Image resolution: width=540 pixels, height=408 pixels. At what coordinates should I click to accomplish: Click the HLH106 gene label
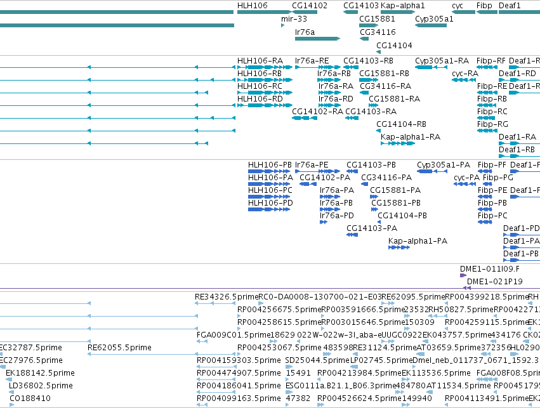point(252,6)
